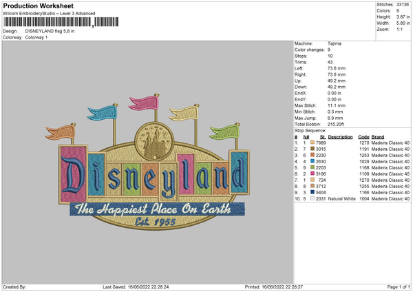Image resolution: width=413 pixels, height=292 pixels.
Task: Click the green swatch for stop 5
Action: [313, 167]
